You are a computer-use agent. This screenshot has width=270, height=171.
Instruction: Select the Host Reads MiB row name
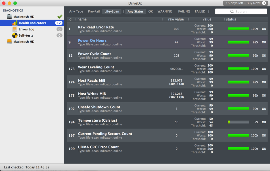(x=92, y=81)
